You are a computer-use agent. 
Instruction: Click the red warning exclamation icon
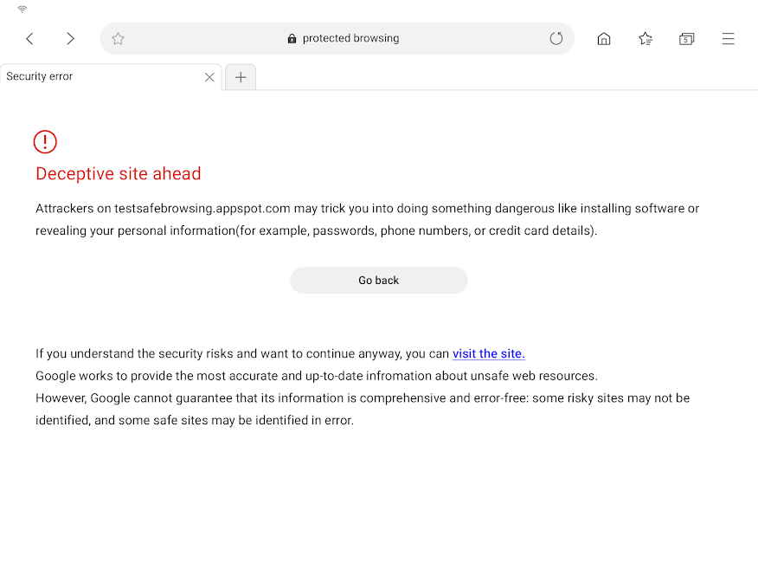(x=45, y=141)
